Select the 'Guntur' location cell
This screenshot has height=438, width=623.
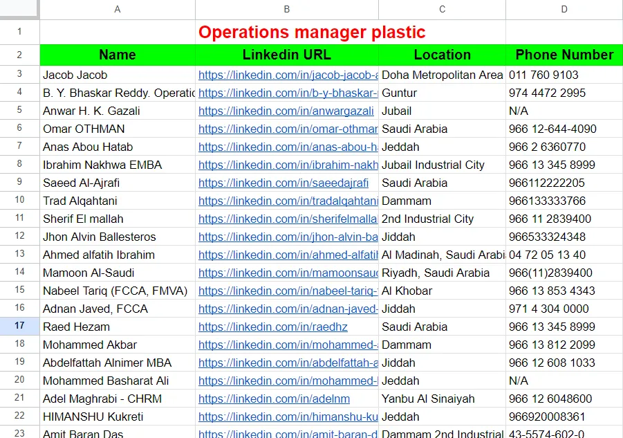pos(443,93)
